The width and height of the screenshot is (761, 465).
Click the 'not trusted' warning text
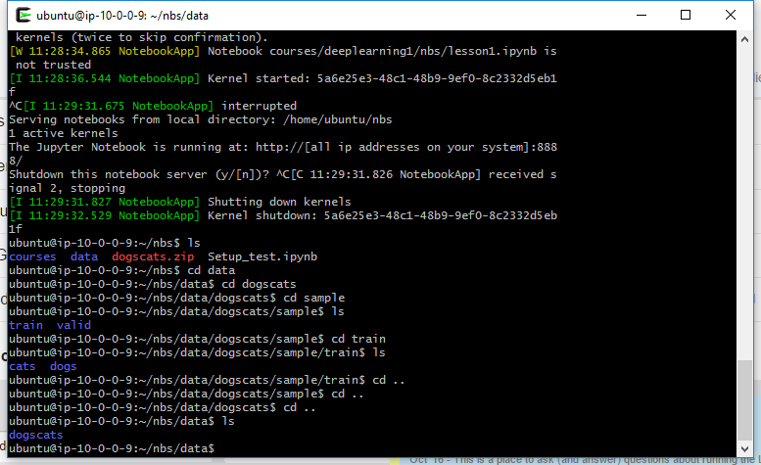pos(54,65)
